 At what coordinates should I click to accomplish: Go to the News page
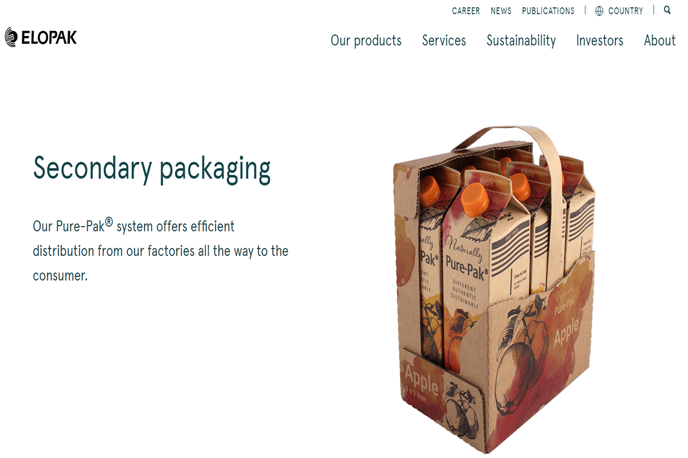click(x=501, y=11)
